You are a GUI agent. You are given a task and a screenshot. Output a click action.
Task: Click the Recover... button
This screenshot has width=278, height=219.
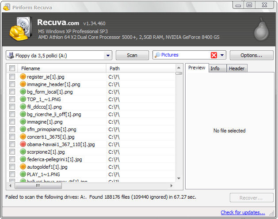click(251, 198)
